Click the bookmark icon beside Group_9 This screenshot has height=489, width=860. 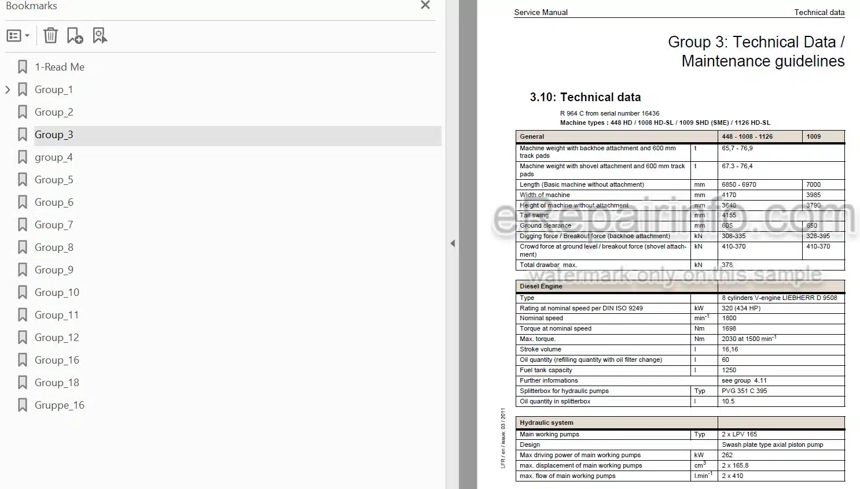[23, 270]
